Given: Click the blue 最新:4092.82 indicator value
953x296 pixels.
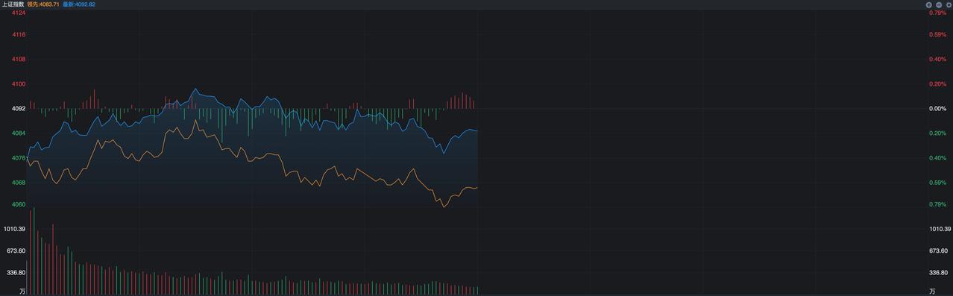Looking at the screenshot, I should pos(79,4).
